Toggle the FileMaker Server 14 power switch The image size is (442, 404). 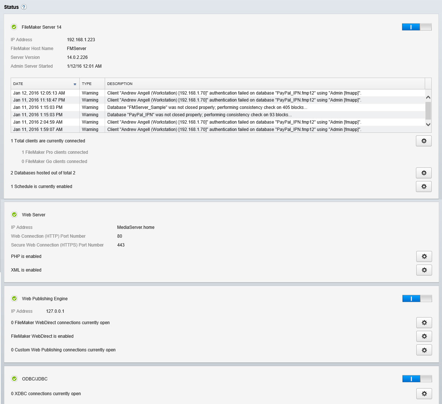point(417,27)
